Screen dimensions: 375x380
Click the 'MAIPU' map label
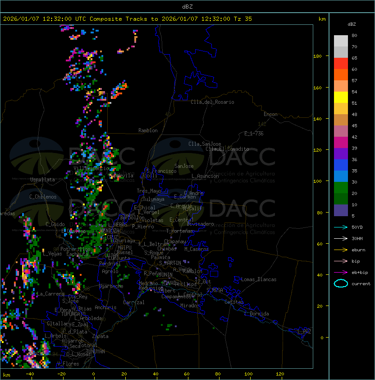click(x=124, y=248)
